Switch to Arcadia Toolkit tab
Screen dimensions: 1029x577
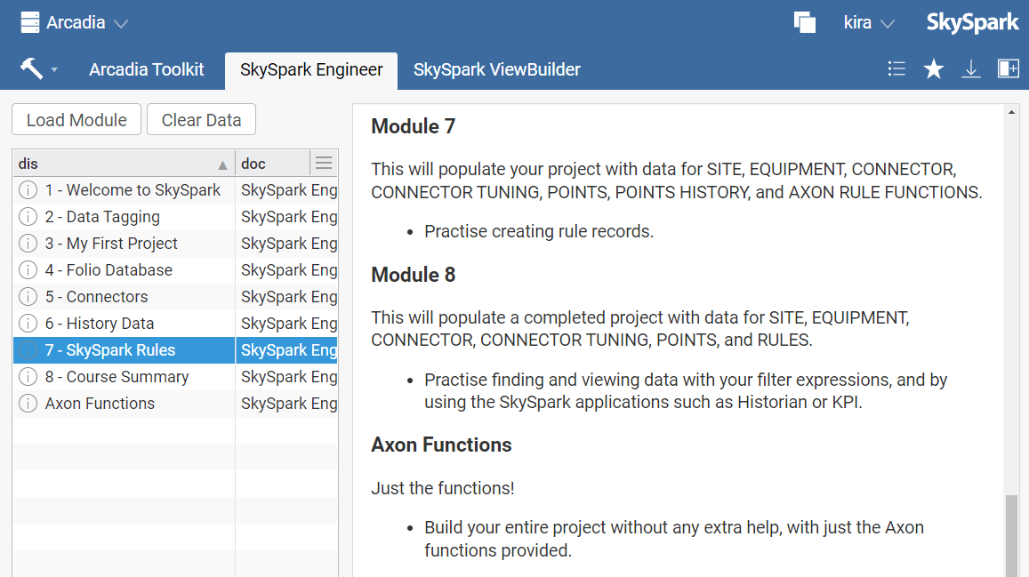tap(147, 69)
